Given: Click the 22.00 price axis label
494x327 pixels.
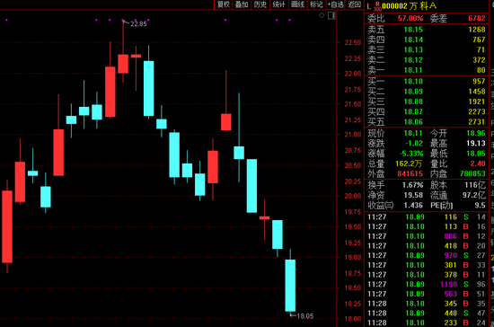Looking at the screenshot, I should (x=353, y=74).
